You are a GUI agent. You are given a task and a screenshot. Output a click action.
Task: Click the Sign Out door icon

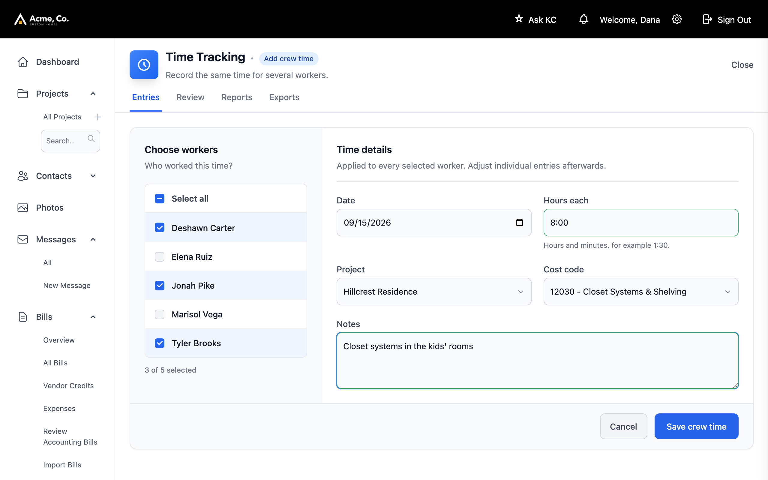pos(707,19)
